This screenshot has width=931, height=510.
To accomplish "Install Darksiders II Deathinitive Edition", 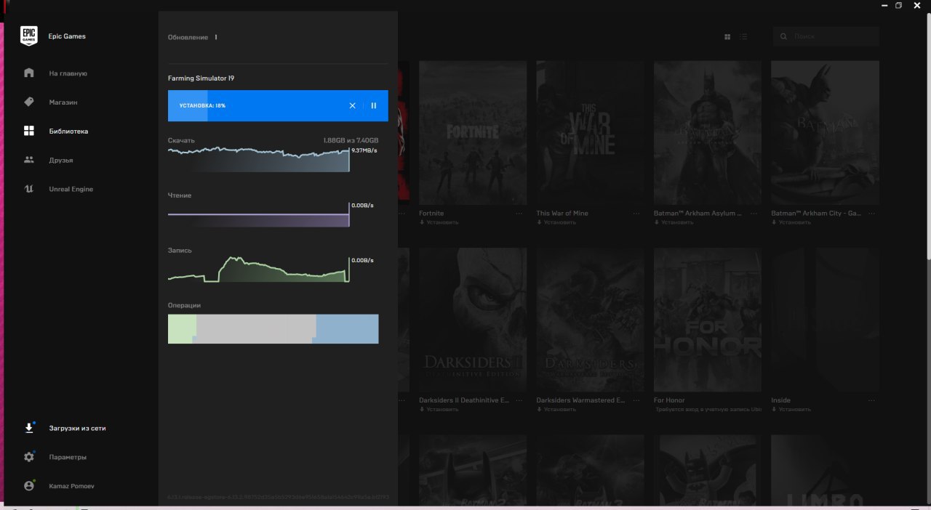I will [439, 409].
